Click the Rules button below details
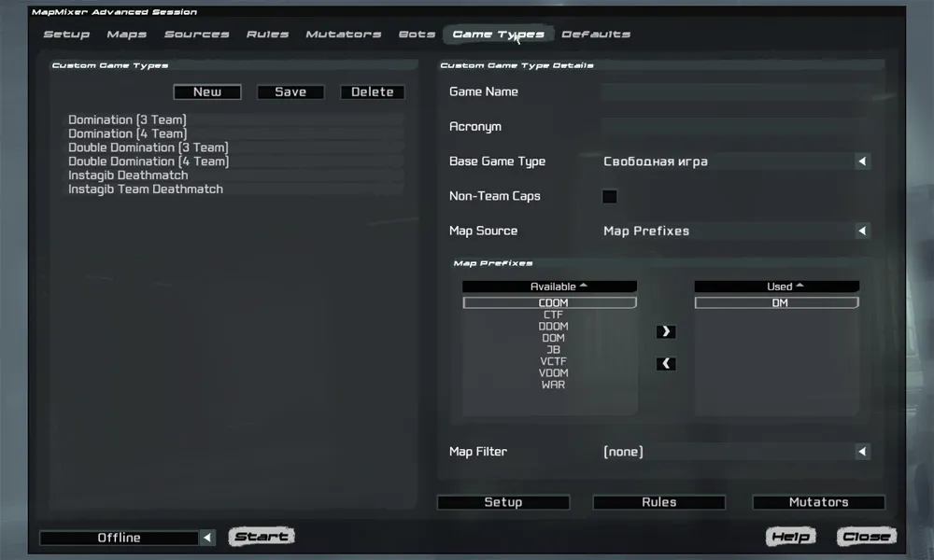This screenshot has width=934, height=560. click(x=658, y=502)
